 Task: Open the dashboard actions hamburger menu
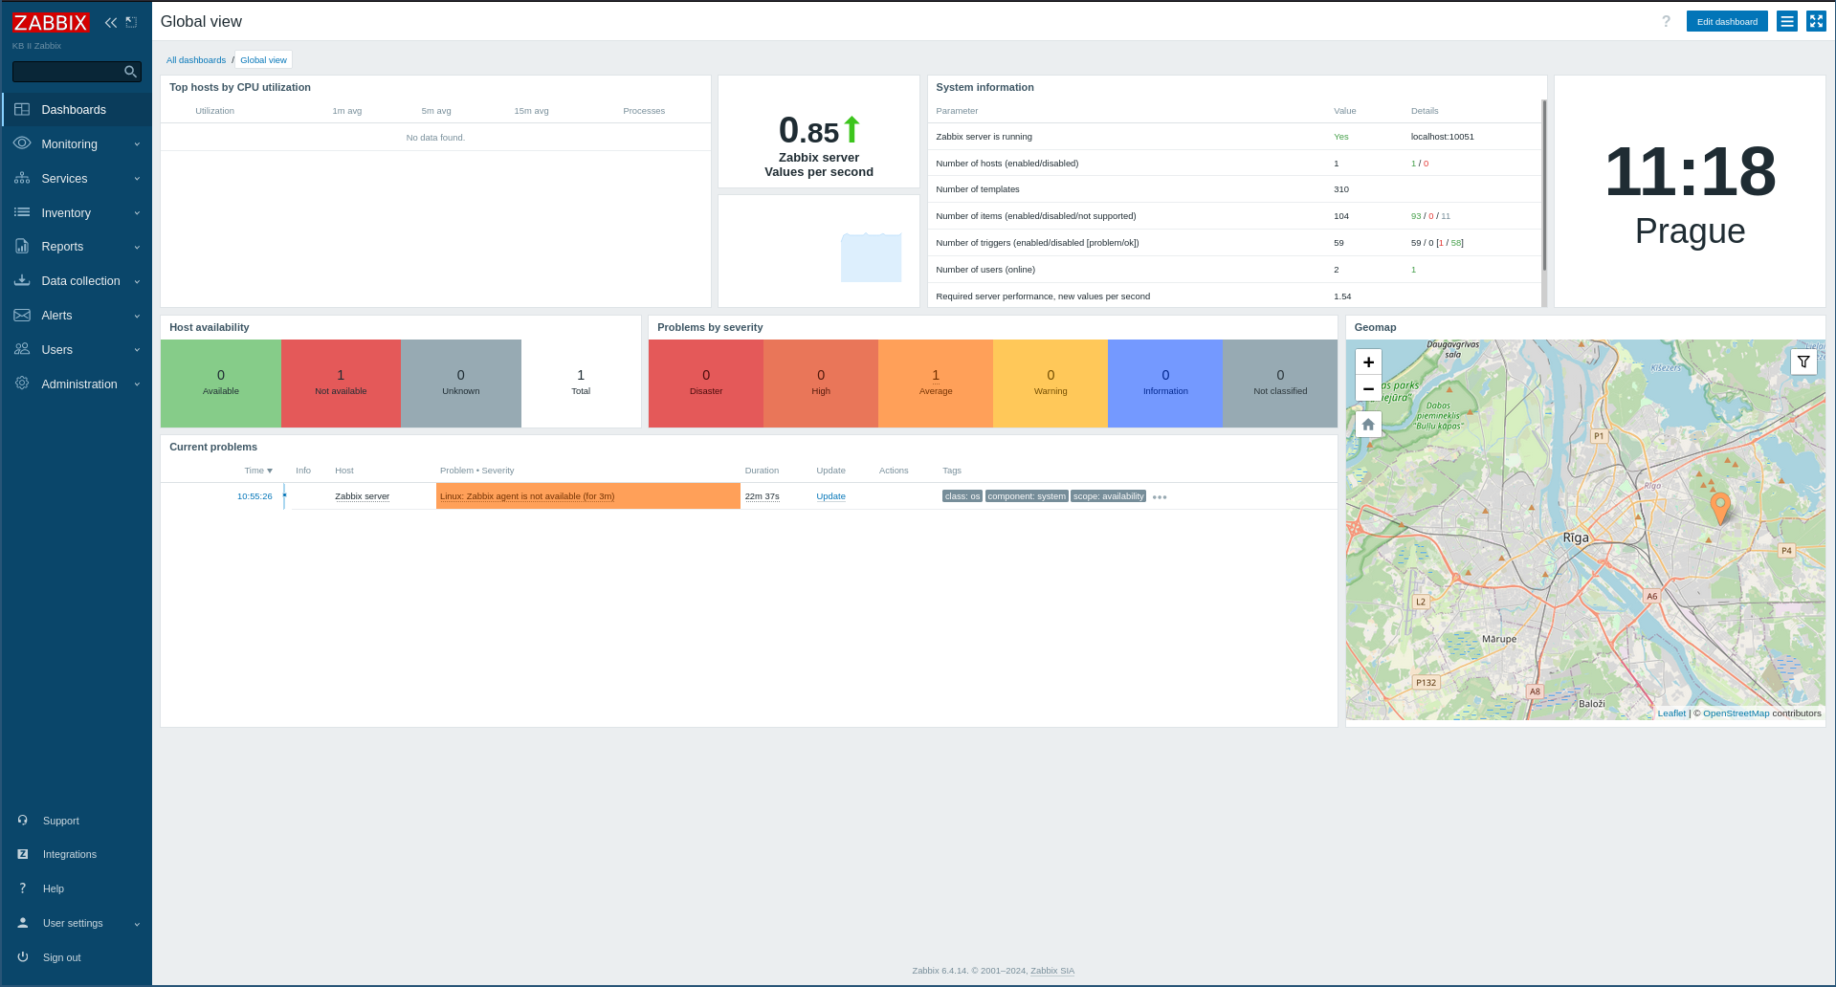pyautogui.click(x=1786, y=21)
